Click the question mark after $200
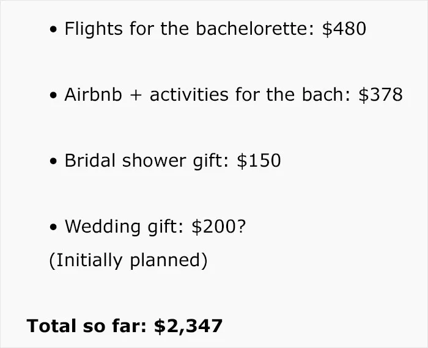This screenshot has width=428, height=348. (242, 226)
